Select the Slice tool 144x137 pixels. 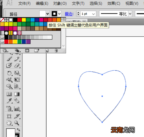point(17,116)
